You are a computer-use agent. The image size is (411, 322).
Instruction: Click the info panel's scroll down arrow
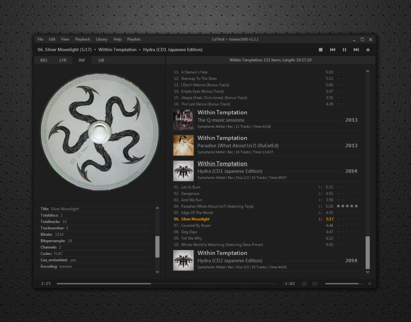click(x=157, y=272)
